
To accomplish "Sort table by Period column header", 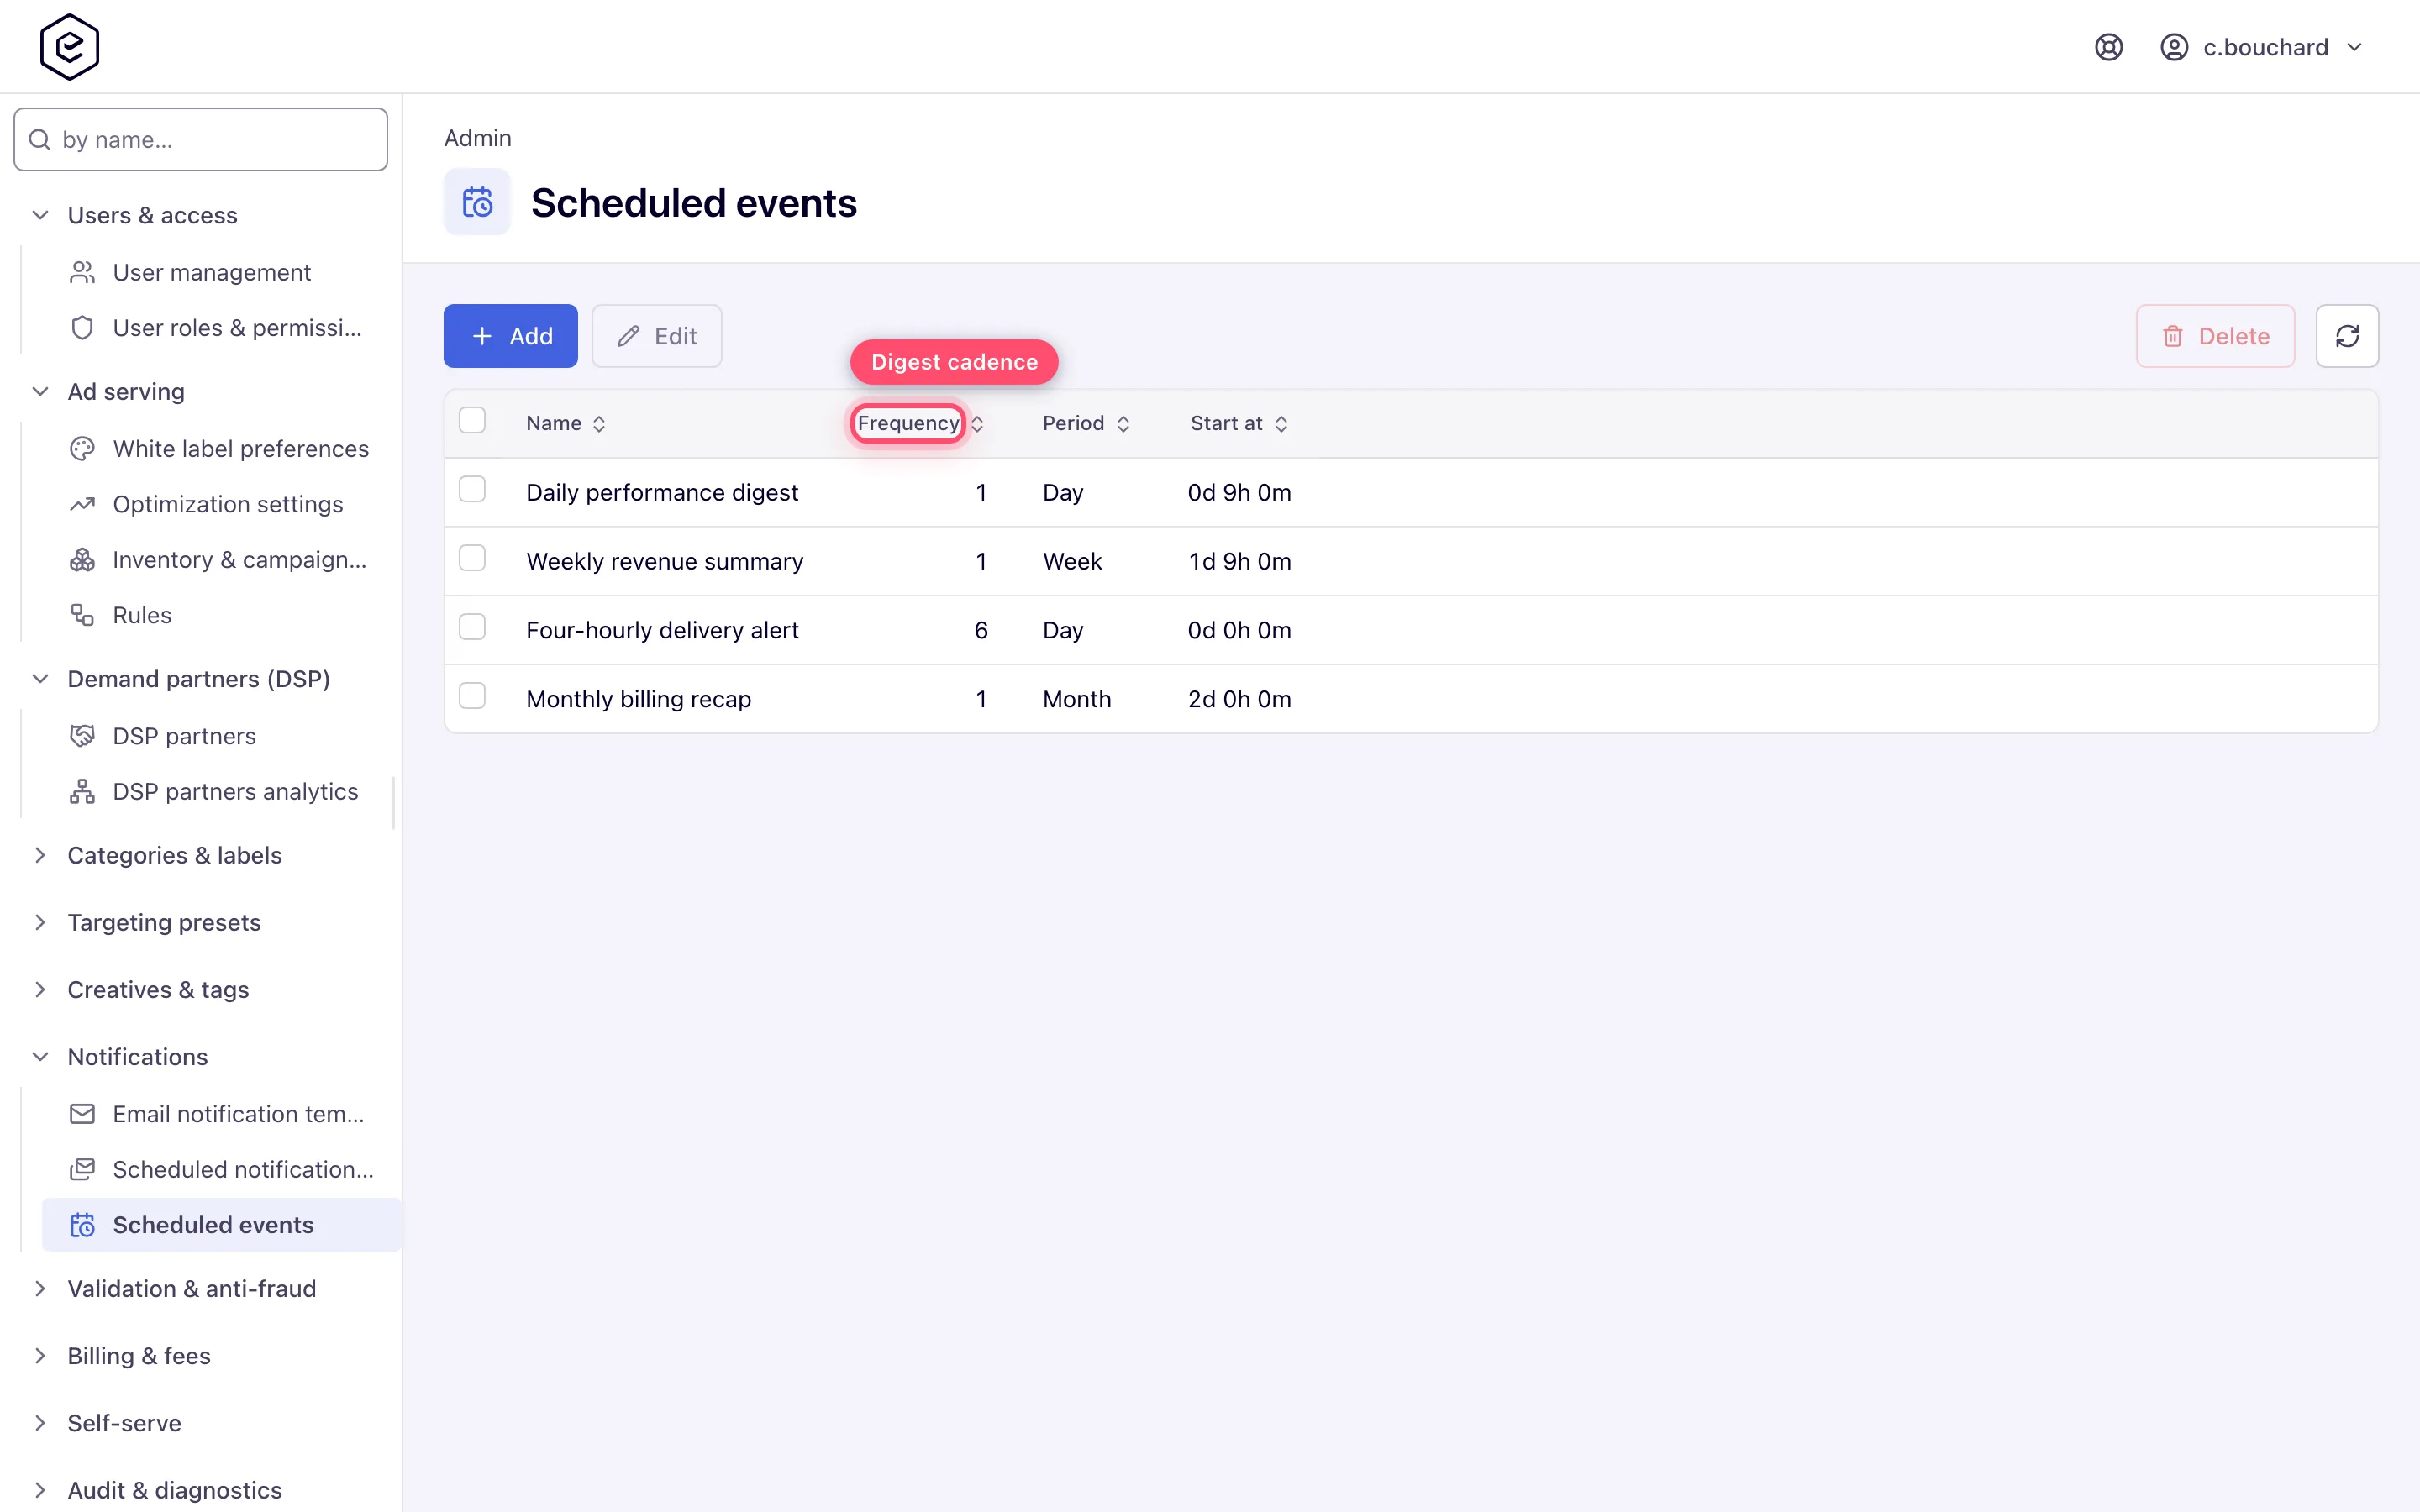I will click(x=1086, y=424).
